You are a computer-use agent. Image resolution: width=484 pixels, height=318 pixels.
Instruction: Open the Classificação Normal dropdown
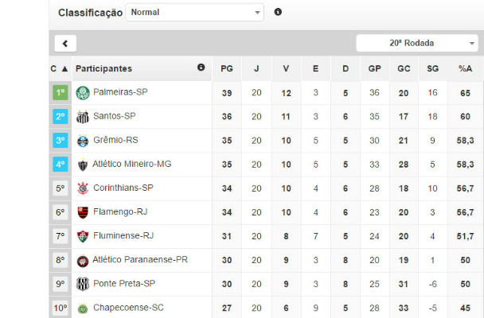[x=194, y=13]
